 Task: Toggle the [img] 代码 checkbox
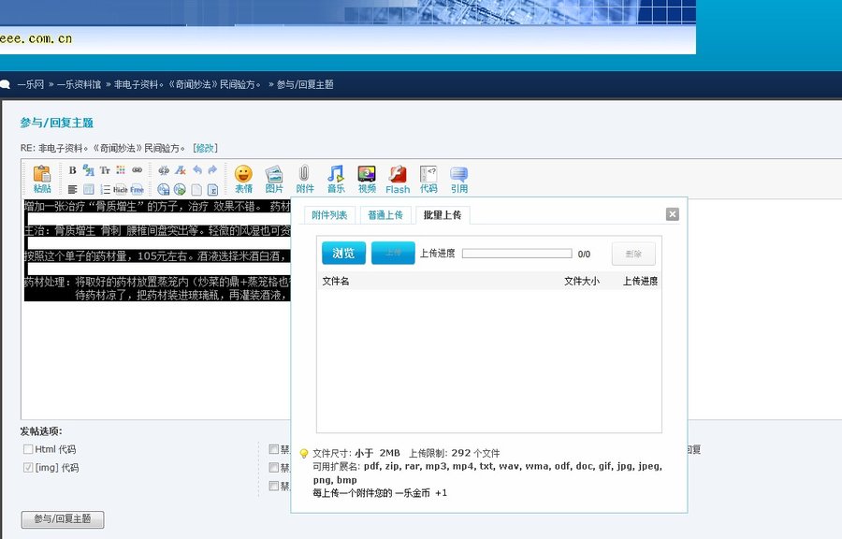coord(28,467)
